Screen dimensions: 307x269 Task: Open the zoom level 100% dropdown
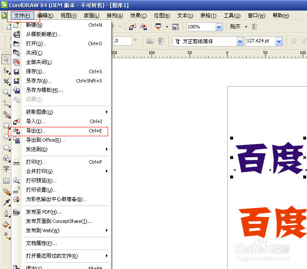(x=219, y=27)
